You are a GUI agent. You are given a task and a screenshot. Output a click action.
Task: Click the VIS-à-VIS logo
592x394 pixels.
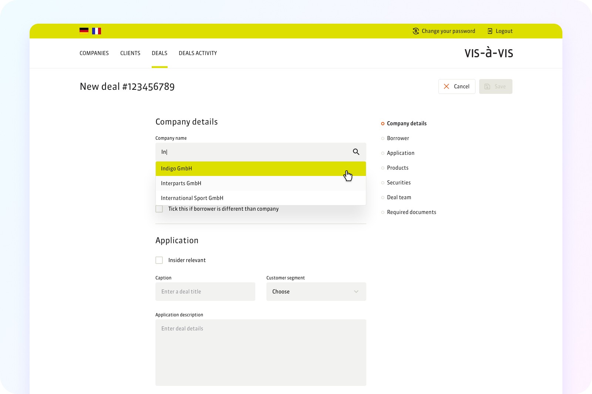point(488,53)
